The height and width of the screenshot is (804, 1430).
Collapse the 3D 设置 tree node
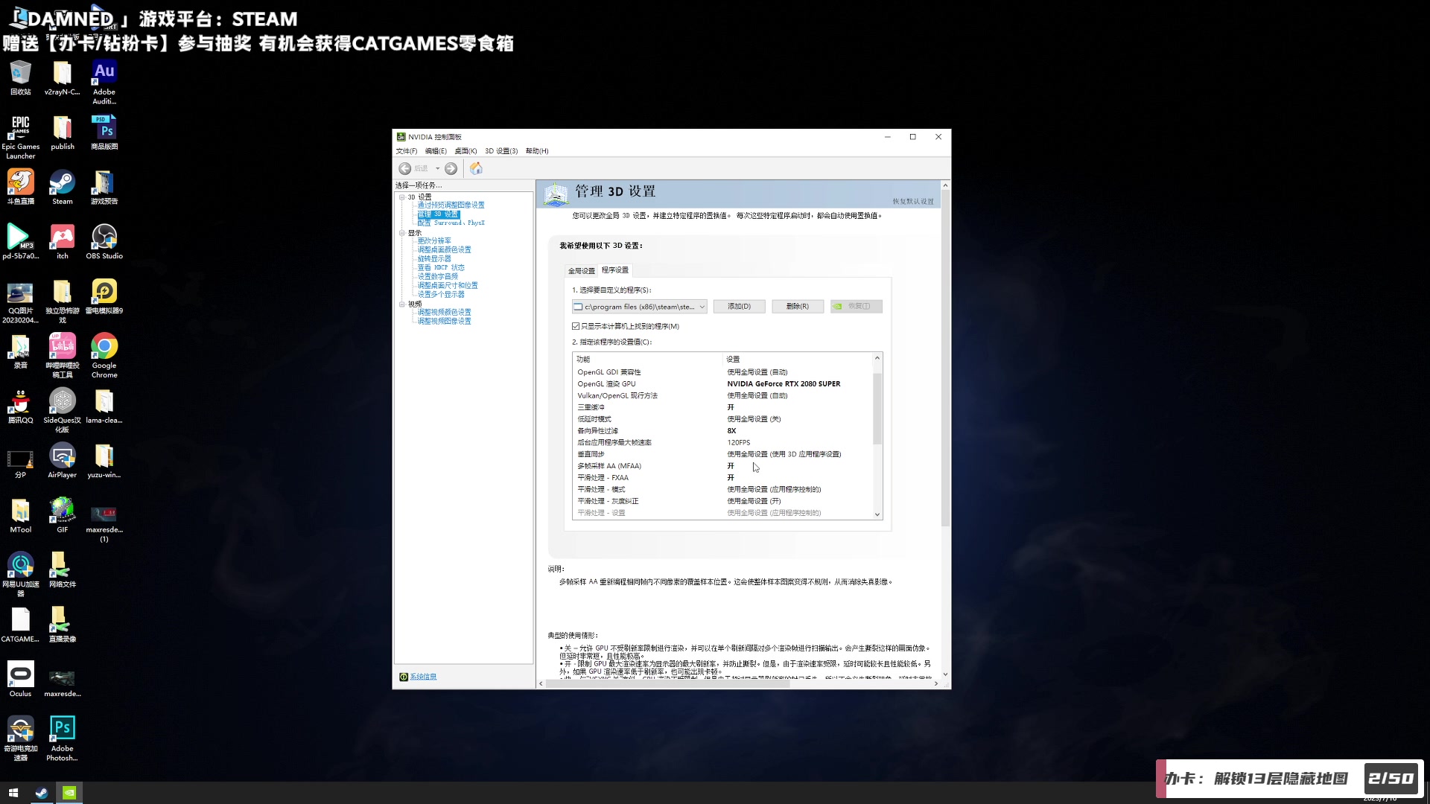tap(402, 197)
